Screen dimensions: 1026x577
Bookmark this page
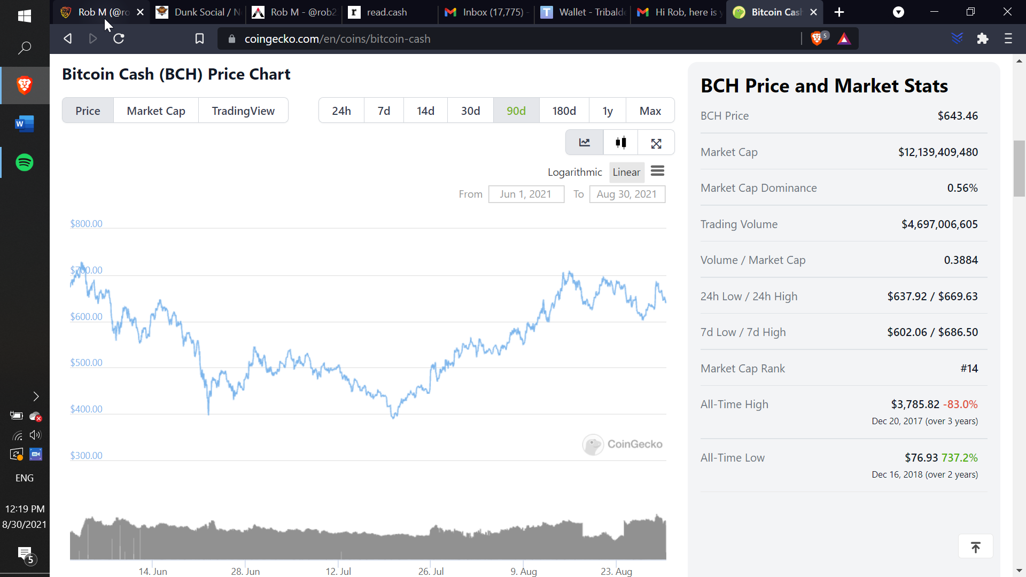tap(199, 38)
